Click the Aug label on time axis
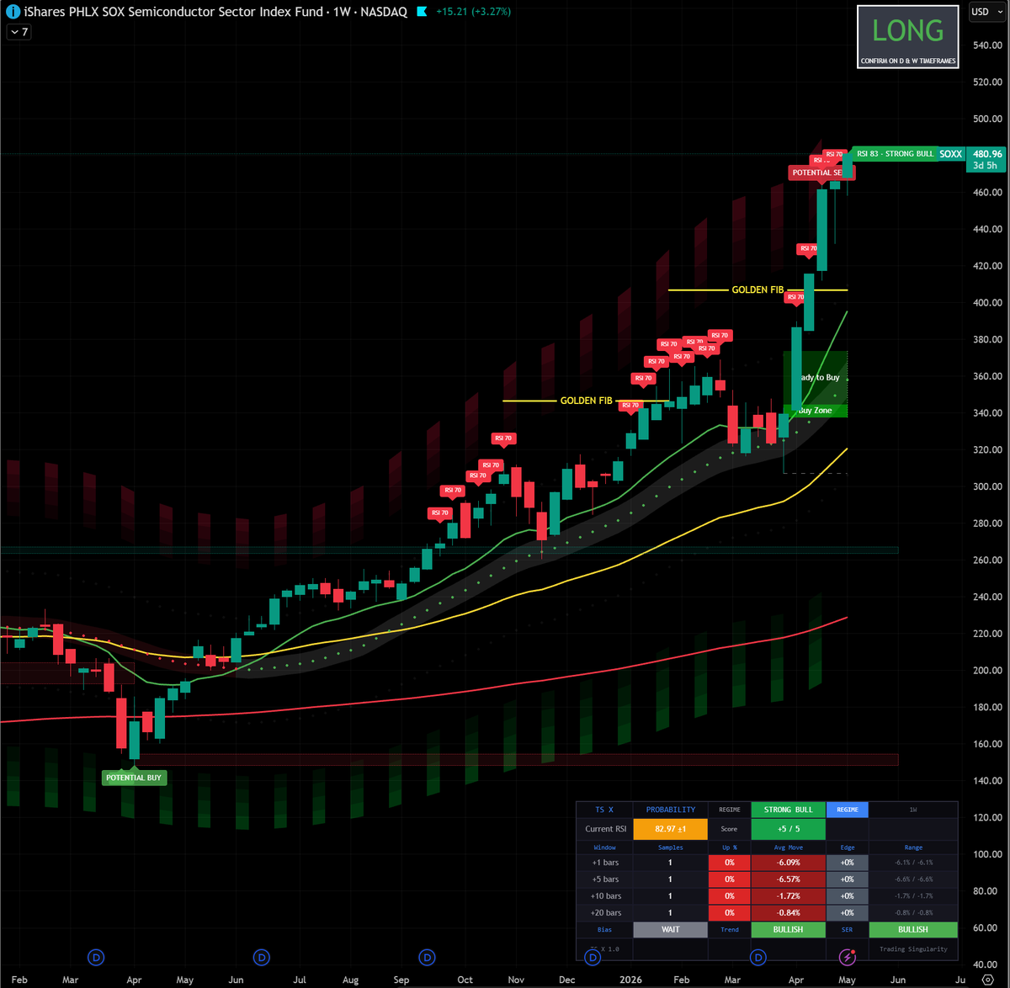The height and width of the screenshot is (988, 1010). click(350, 980)
